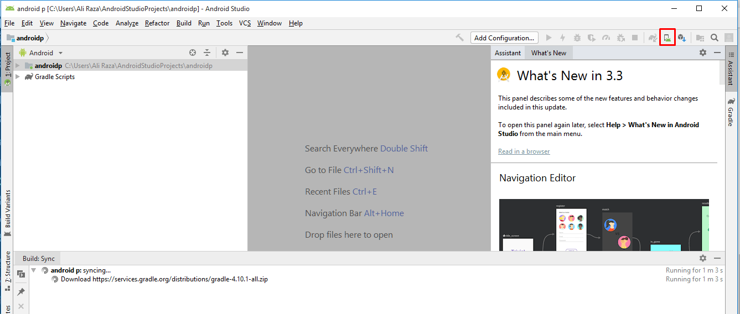Click the Add Configuration button

point(504,38)
